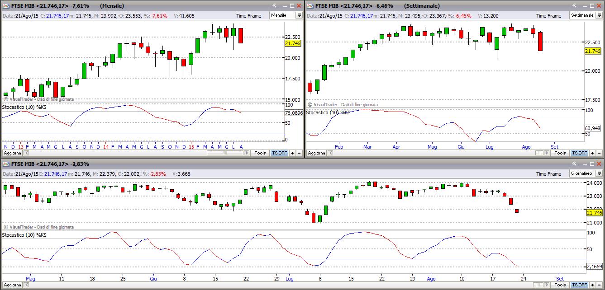Zoom in with plus button on Giornaliero chart
The image size is (605, 290).
coord(592,285)
